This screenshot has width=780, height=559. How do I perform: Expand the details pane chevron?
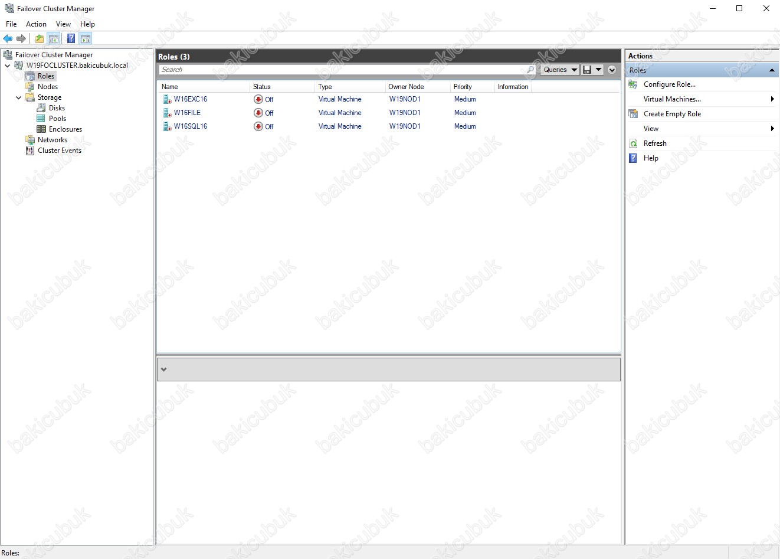164,370
